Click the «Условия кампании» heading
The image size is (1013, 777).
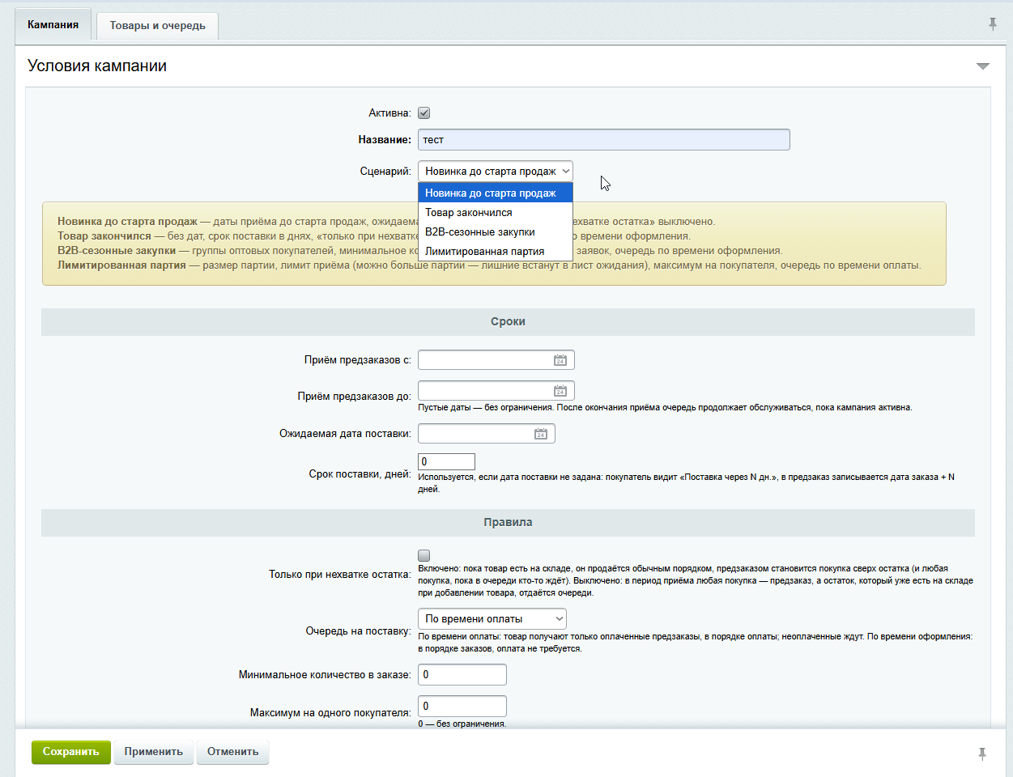click(x=97, y=66)
